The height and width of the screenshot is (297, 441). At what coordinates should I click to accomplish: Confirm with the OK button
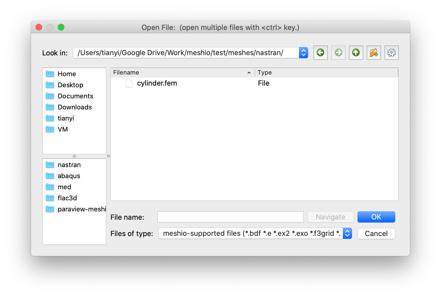(x=376, y=217)
